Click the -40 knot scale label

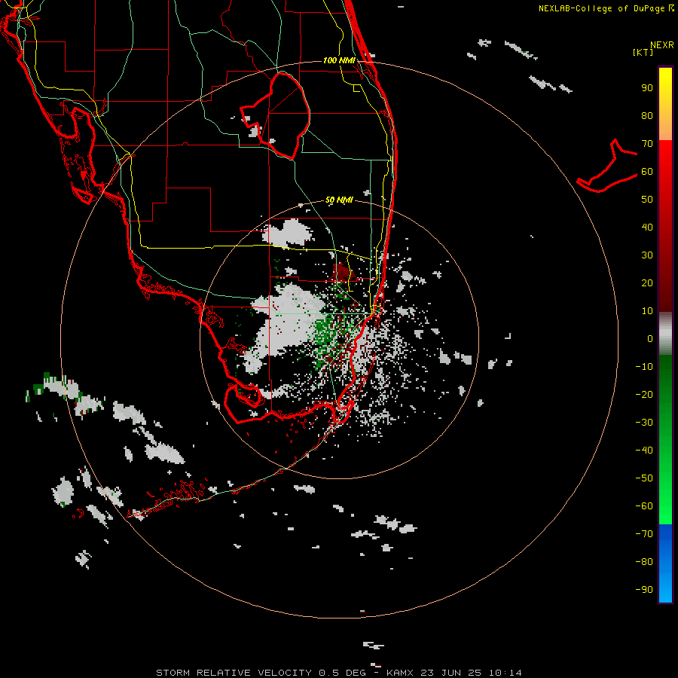[644, 450]
